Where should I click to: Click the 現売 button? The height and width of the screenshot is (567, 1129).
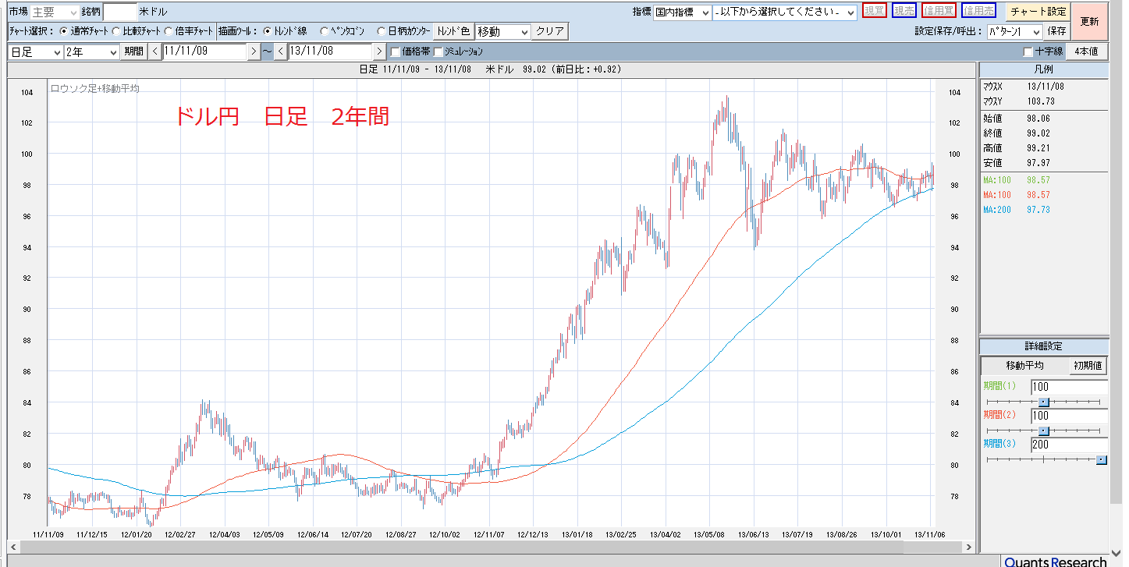click(904, 12)
